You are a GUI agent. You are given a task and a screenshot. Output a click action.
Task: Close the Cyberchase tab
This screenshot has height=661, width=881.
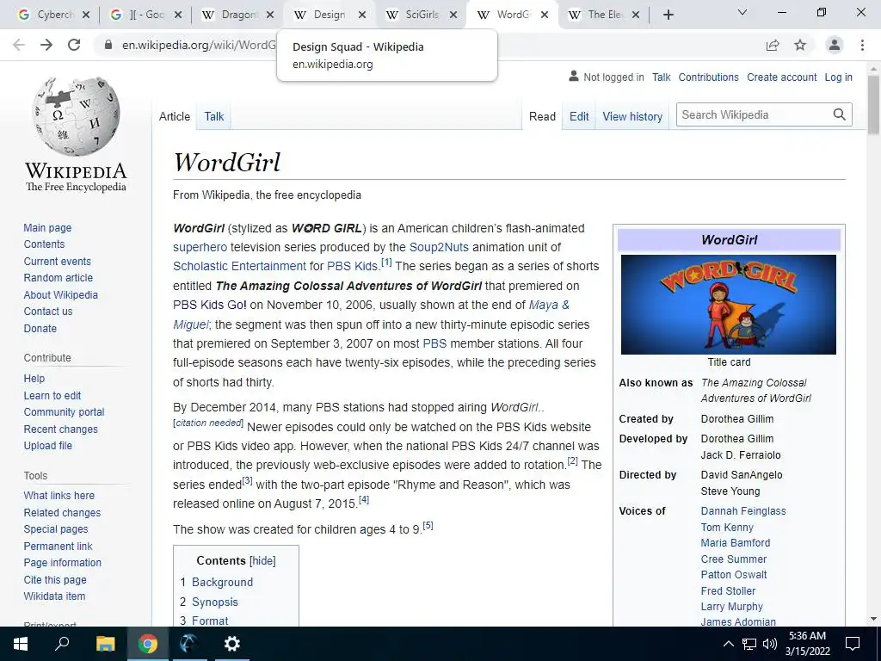86,15
